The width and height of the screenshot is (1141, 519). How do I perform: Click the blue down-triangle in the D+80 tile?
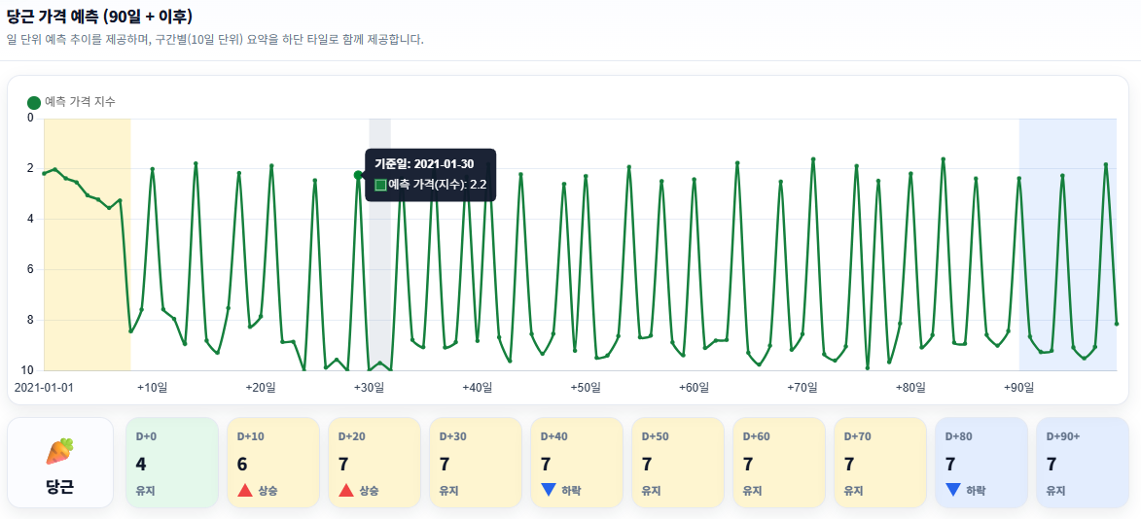pos(953,491)
